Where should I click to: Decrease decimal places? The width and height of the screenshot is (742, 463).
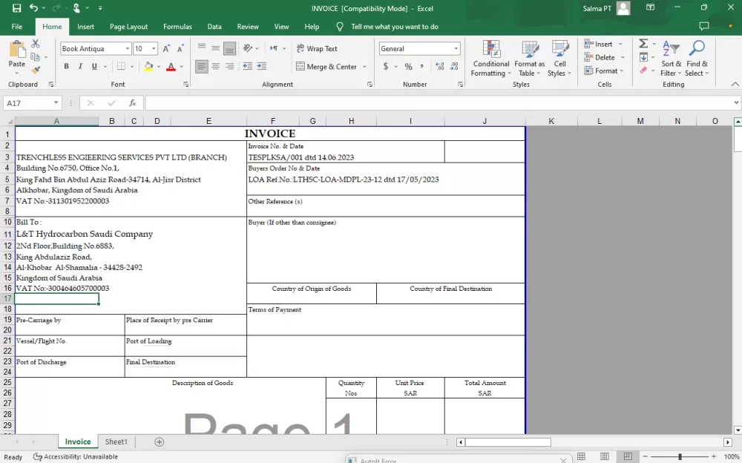[454, 66]
